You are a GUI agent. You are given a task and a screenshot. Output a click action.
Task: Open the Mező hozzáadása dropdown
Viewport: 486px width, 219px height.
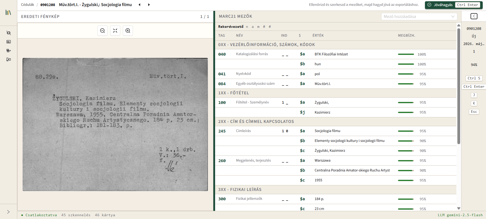pyautogui.click(x=419, y=16)
